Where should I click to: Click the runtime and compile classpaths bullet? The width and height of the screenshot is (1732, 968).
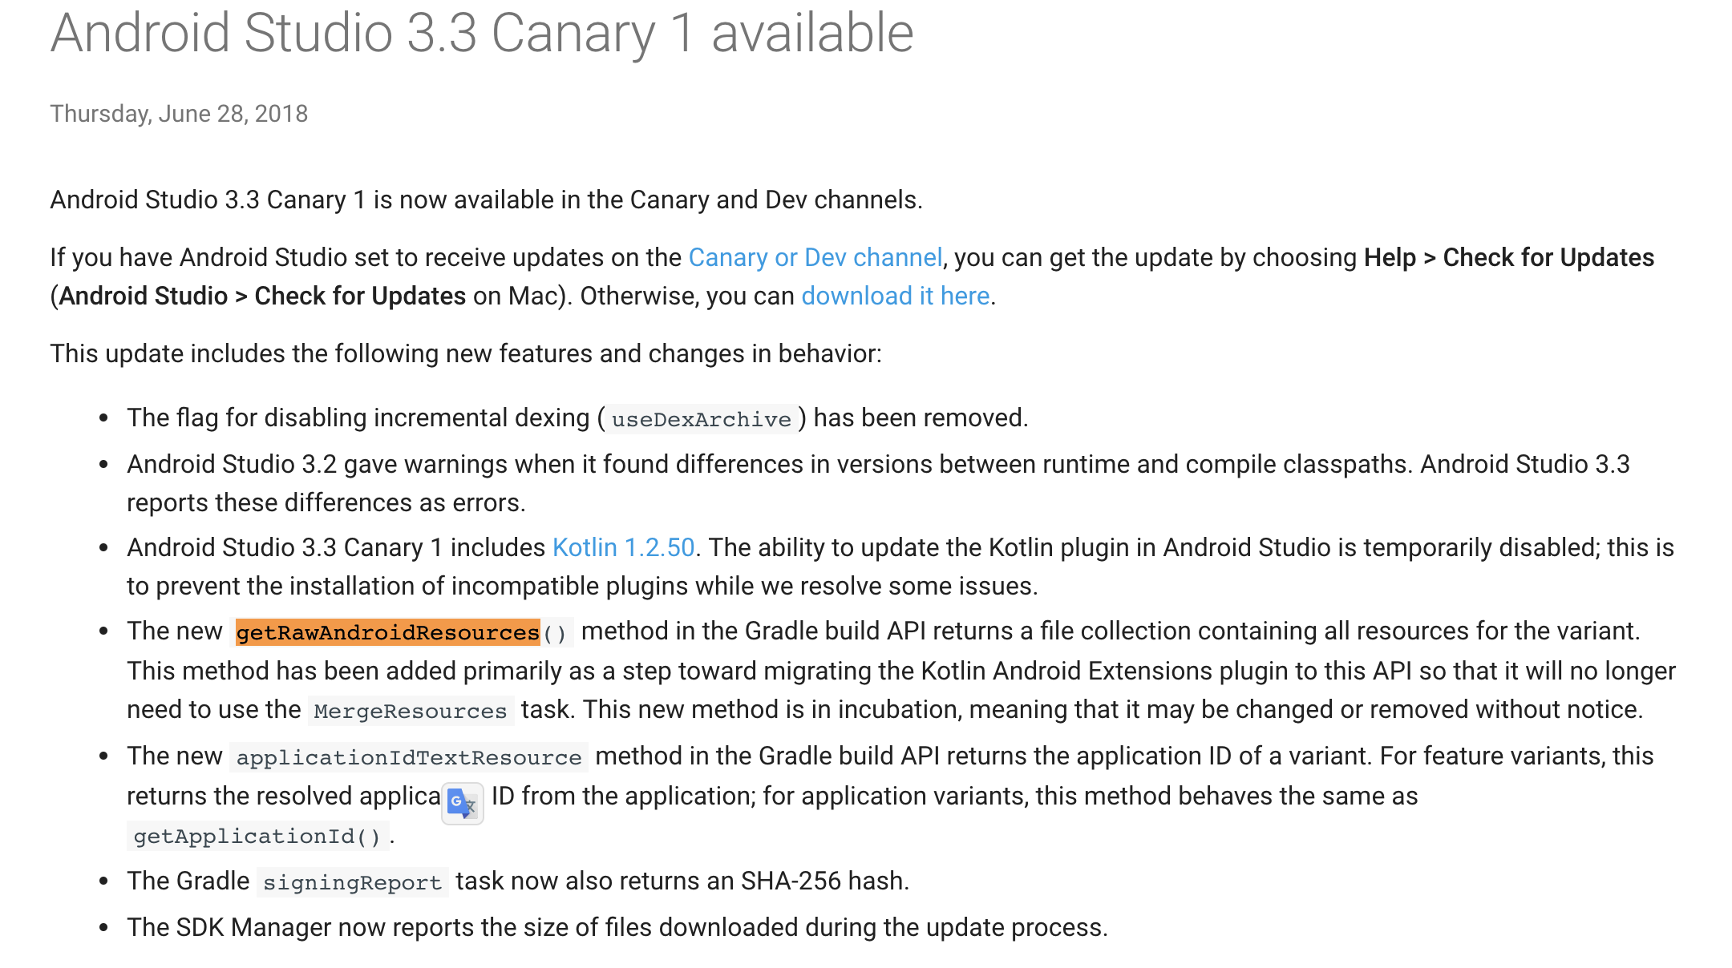(x=878, y=483)
